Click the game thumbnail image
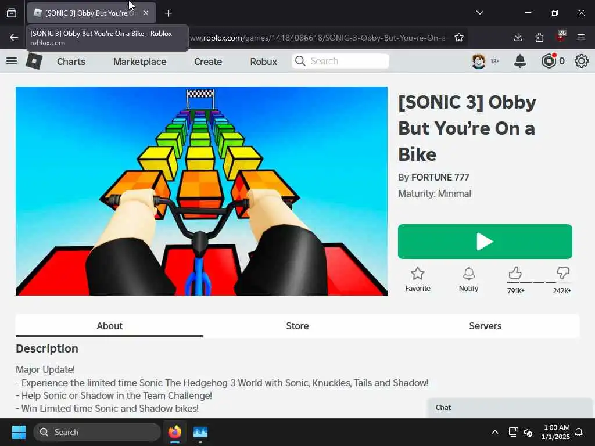 coord(202,191)
